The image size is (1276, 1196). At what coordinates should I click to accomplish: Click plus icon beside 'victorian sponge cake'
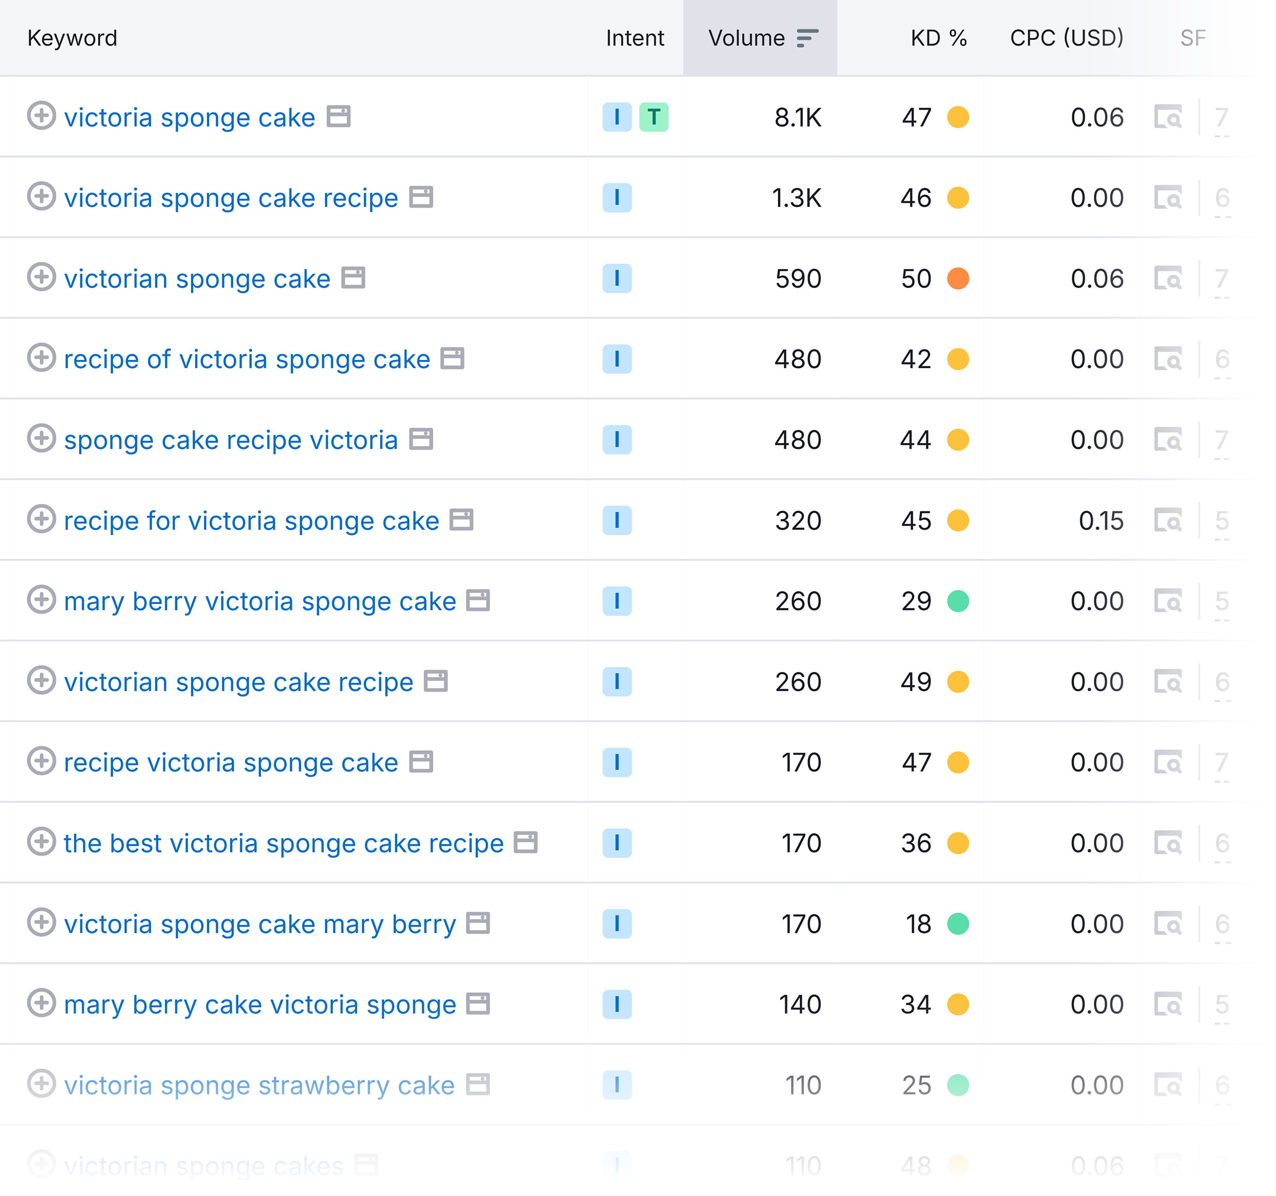click(42, 277)
